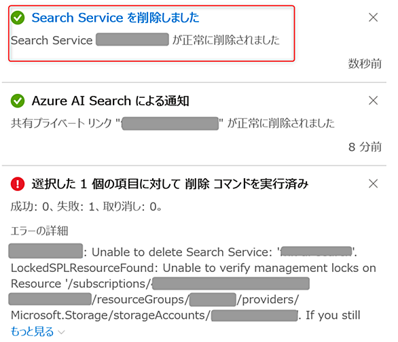Dismiss the Azure AI Search による通知 notification
The height and width of the screenshot is (342, 398).
pyautogui.click(x=373, y=101)
